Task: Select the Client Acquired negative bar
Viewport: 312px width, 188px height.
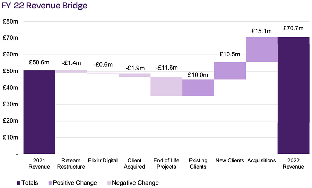Action: coord(135,75)
